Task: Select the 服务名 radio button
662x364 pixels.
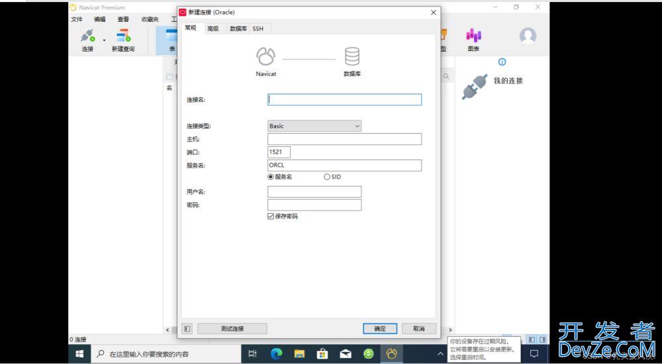Action: [271, 177]
